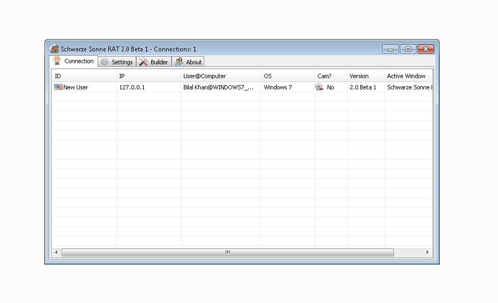Maximize the Schwarze Sonne window

(x=408, y=49)
